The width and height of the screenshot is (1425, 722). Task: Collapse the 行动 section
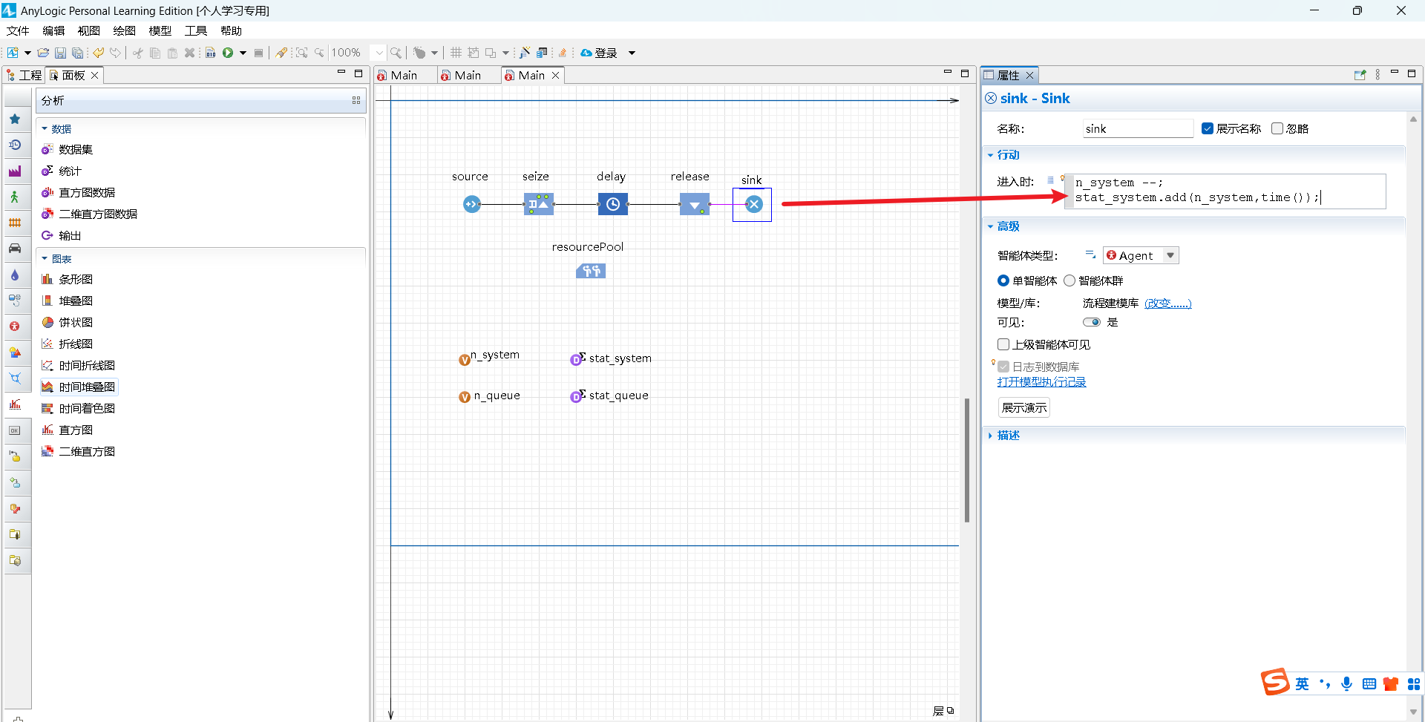[991, 155]
